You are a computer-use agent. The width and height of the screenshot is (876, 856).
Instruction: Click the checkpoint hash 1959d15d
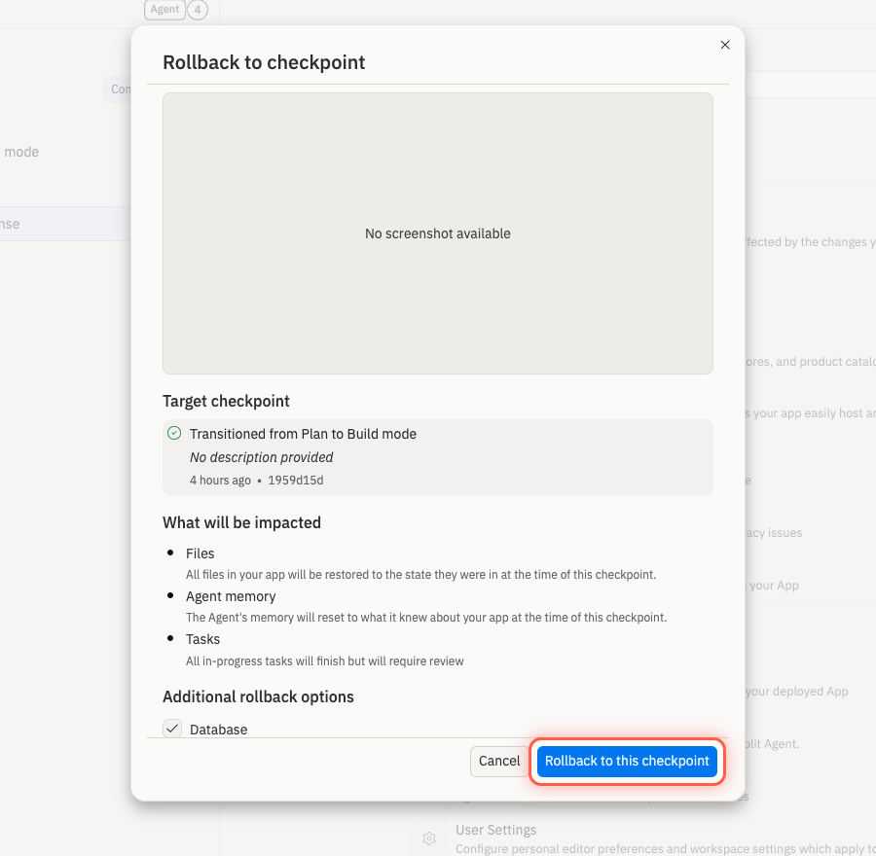coord(296,481)
